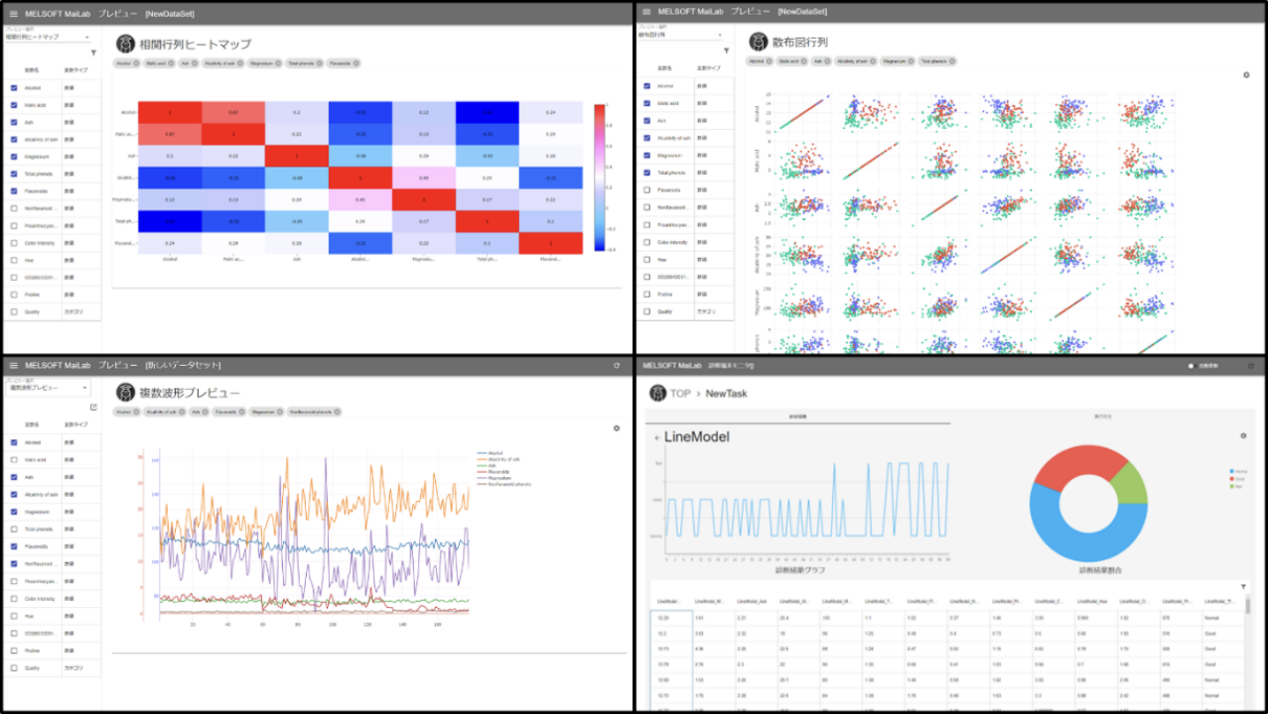Open hamburger menu in correlation heatmap window
Screen dimensions: 1268x714
click(x=12, y=12)
